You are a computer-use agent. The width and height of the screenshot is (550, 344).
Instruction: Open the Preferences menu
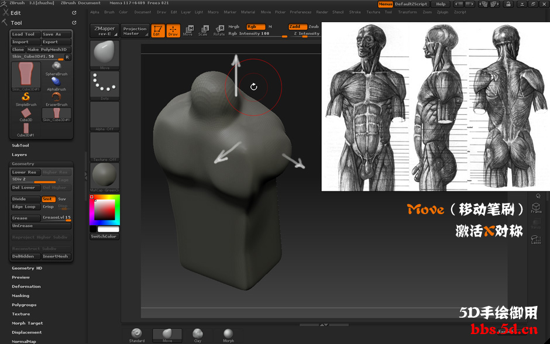pyautogui.click(x=301, y=12)
